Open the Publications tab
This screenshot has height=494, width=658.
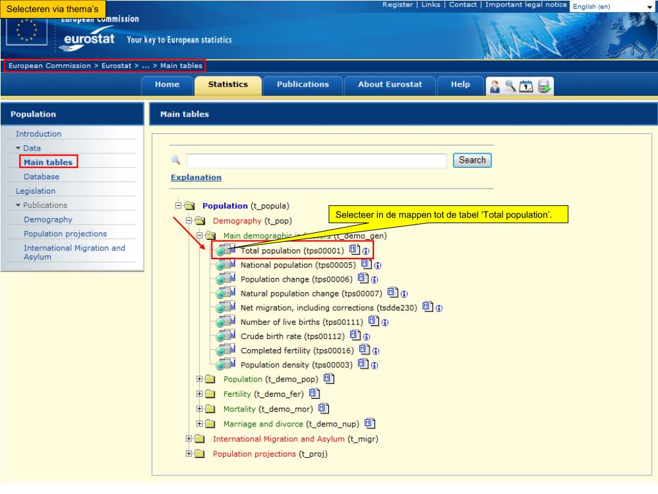[303, 84]
